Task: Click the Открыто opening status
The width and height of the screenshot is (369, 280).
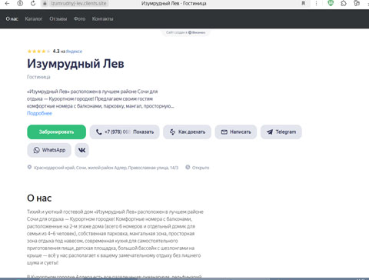Action: pyautogui.click(x=201, y=168)
